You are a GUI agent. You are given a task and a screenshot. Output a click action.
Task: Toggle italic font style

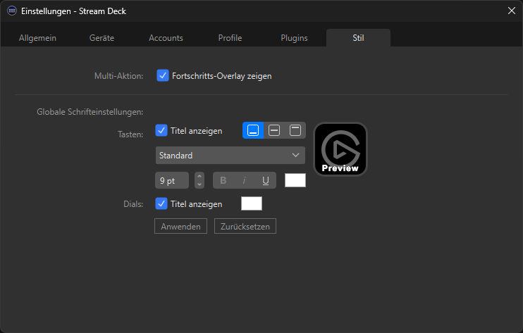pyautogui.click(x=244, y=180)
